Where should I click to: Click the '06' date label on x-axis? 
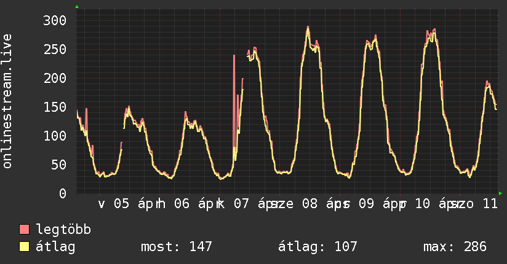pos(182,204)
